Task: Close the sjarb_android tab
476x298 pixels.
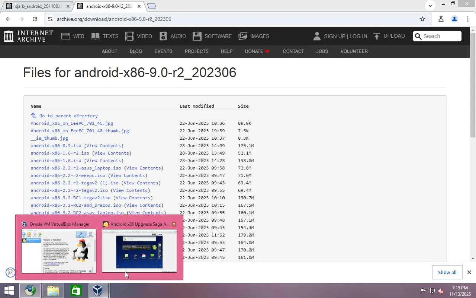Action: pos(68,6)
